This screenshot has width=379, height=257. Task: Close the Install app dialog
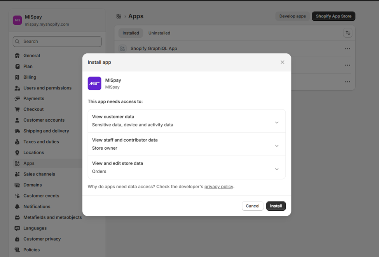pyautogui.click(x=282, y=62)
